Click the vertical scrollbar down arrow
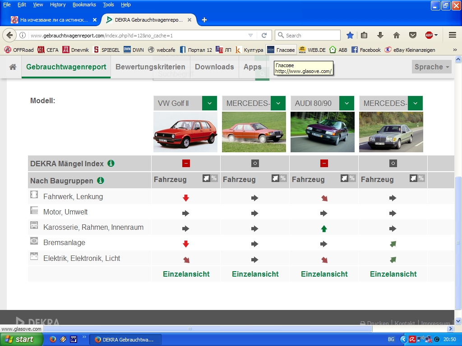The height and width of the screenshot is (346, 462). click(458, 321)
